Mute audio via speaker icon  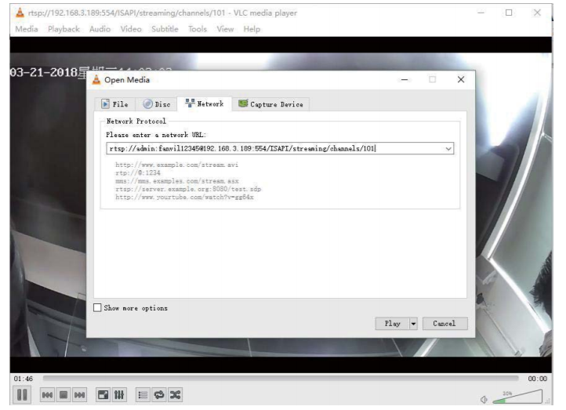484,399
